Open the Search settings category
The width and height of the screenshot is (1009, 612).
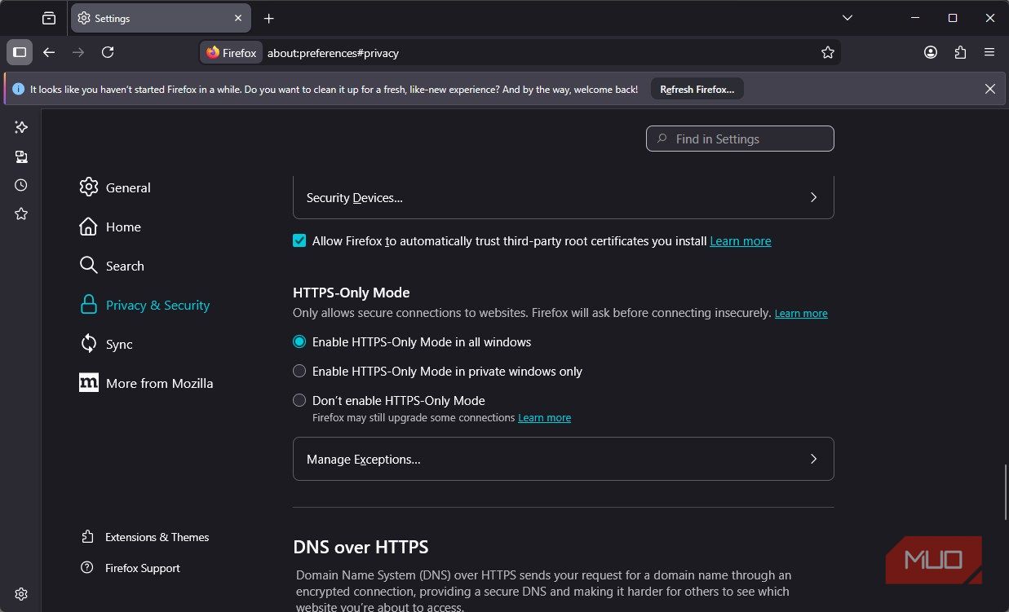tap(112, 266)
